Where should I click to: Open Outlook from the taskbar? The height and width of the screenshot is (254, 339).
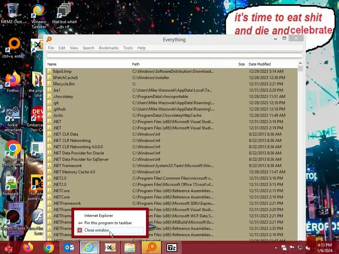(69, 247)
